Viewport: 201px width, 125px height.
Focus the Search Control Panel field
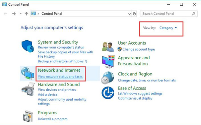click(169, 14)
